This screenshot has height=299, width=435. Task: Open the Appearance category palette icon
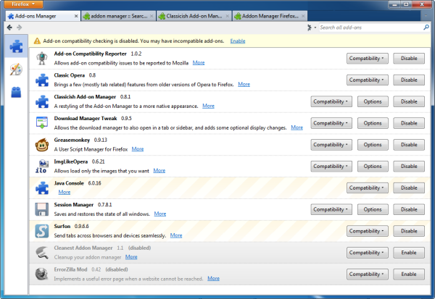tap(16, 70)
